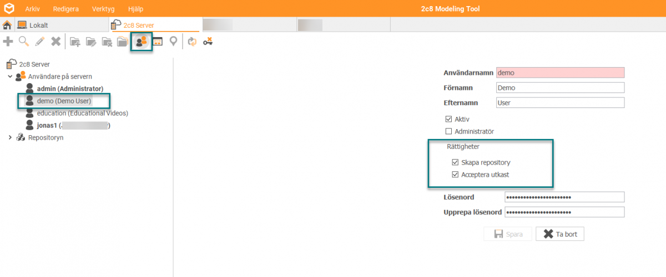The image size is (666, 277).
Task: Switch to the Lokalt tab
Action: tap(33, 25)
